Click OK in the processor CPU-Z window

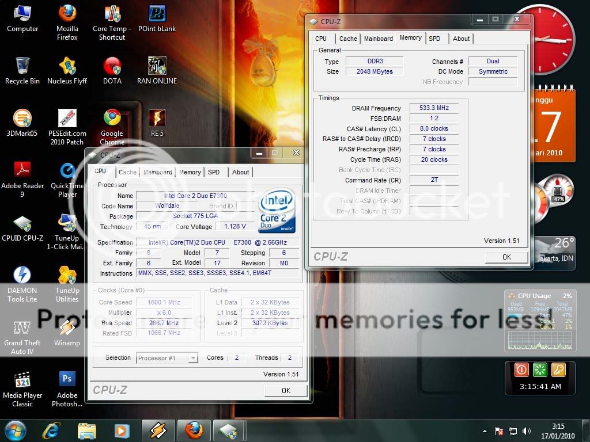click(286, 391)
